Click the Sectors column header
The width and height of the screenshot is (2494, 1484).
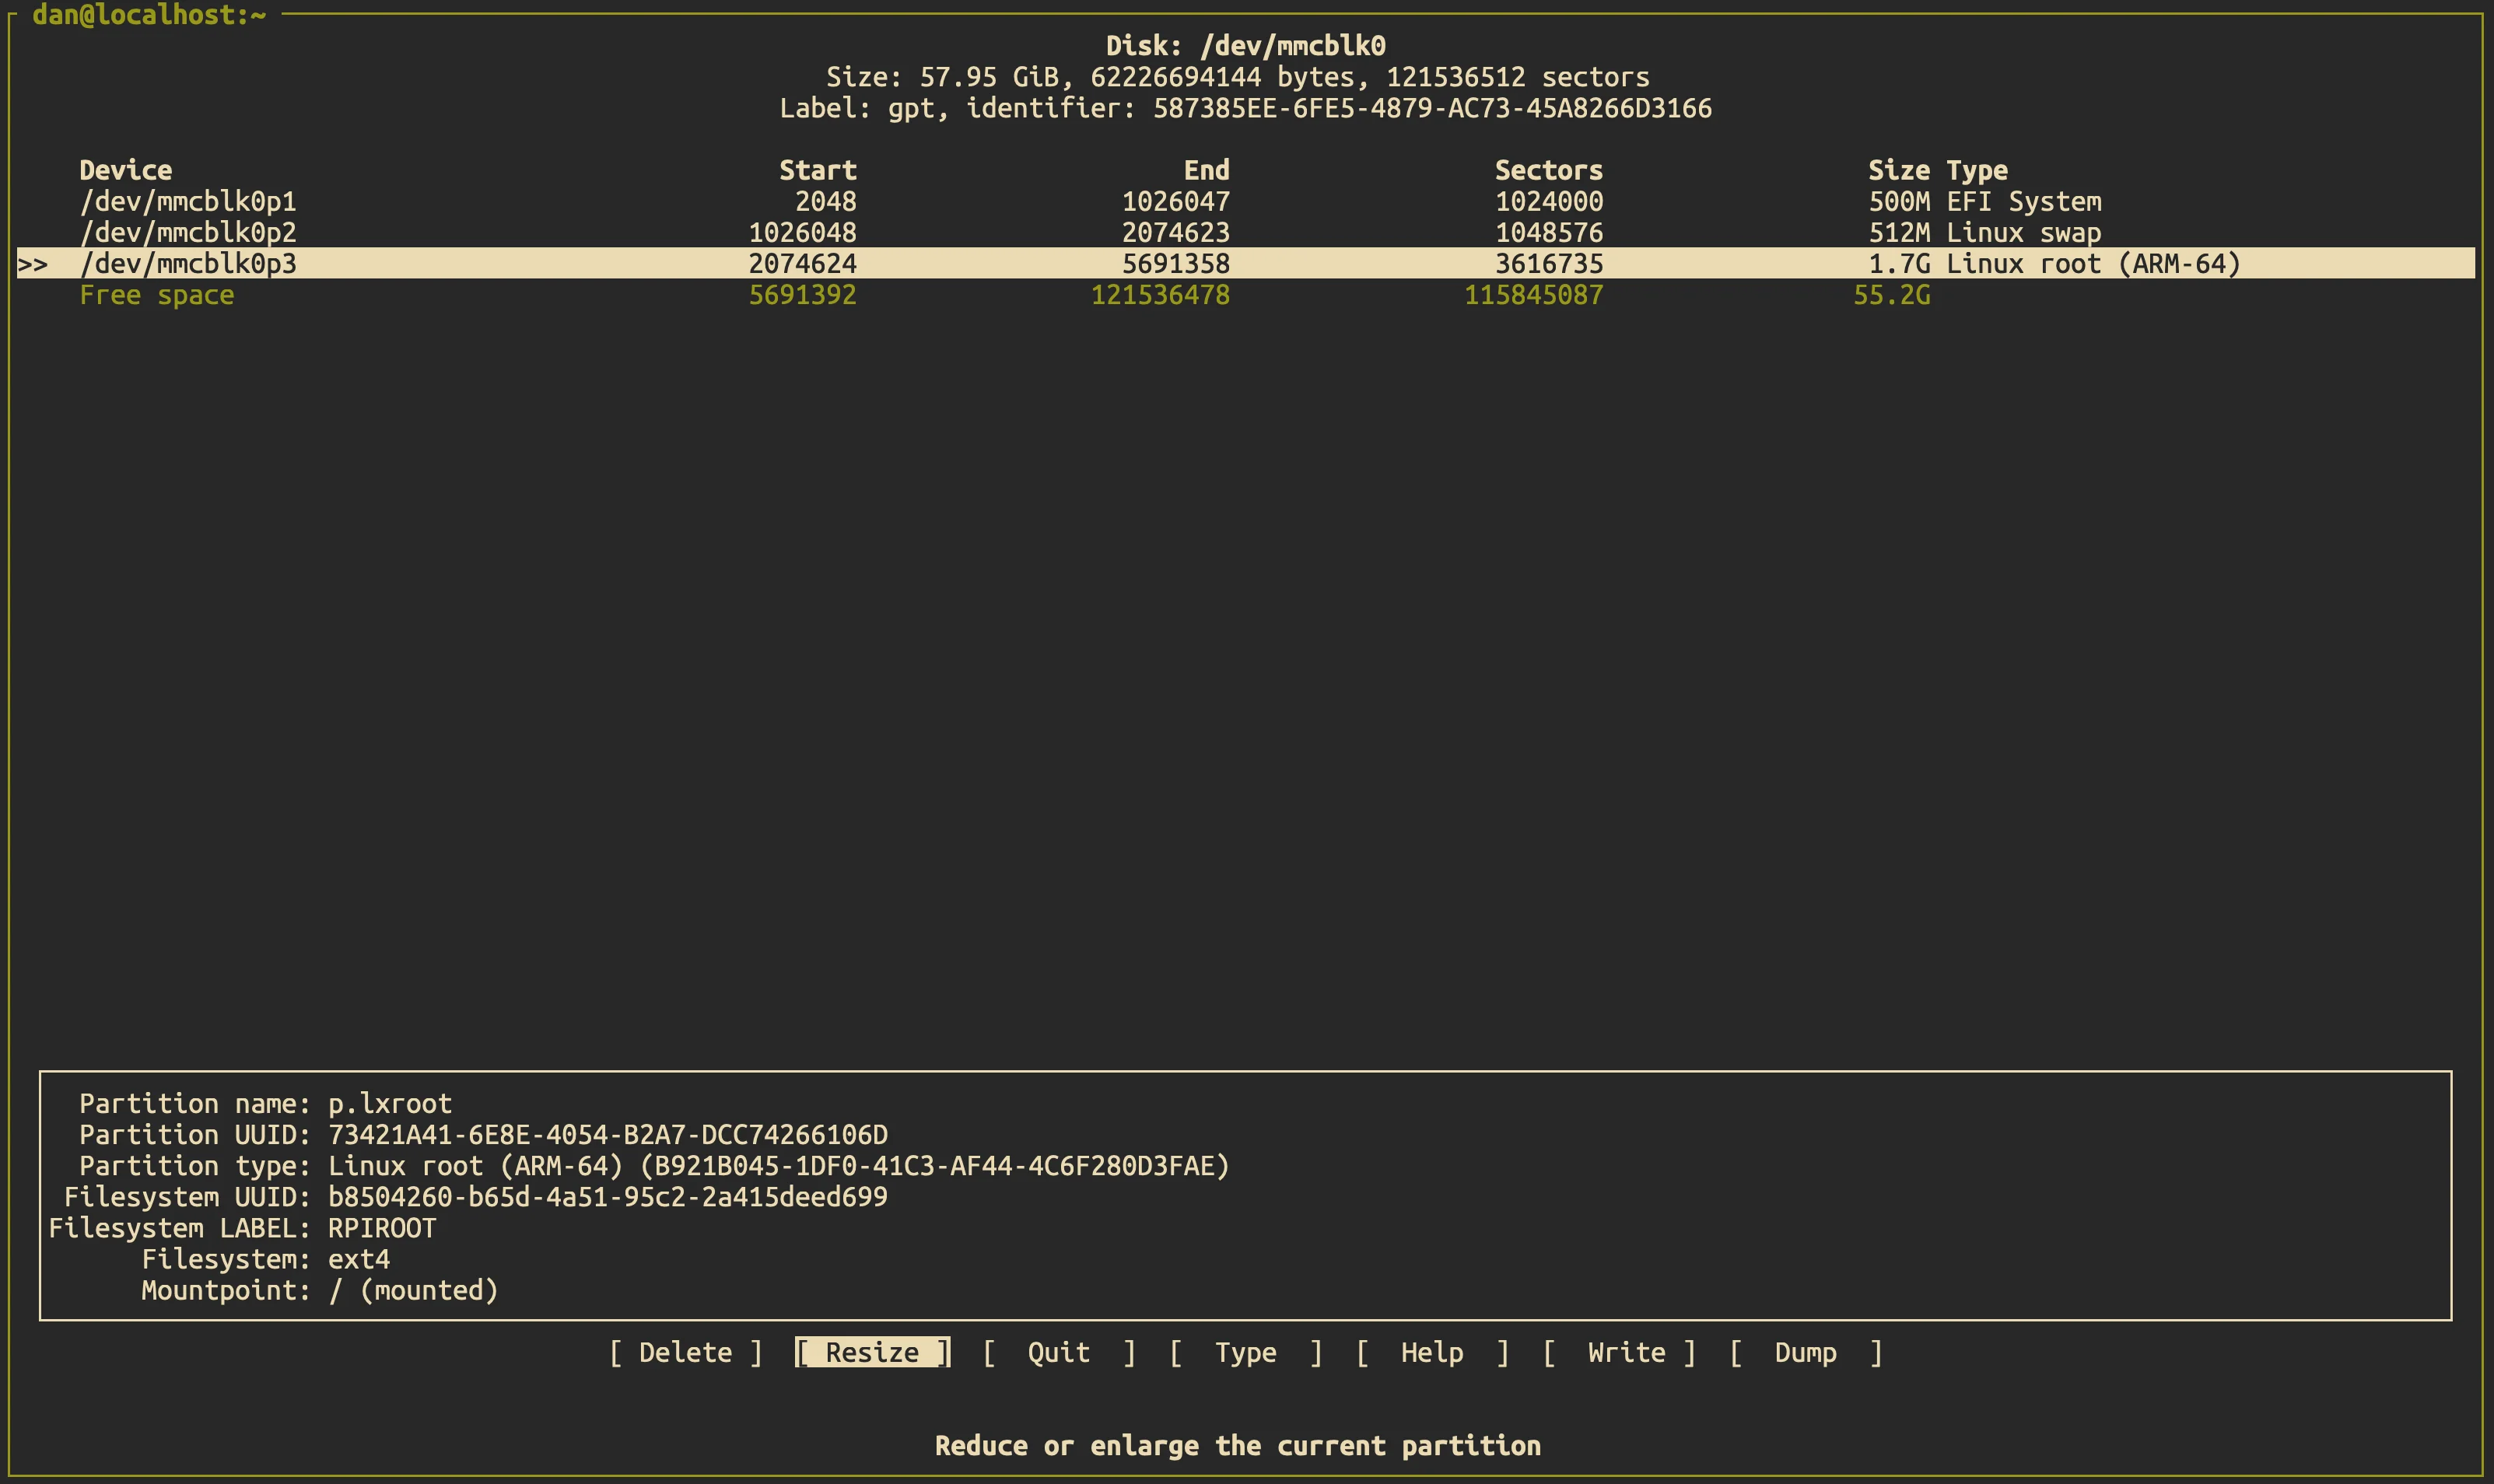click(x=1549, y=169)
